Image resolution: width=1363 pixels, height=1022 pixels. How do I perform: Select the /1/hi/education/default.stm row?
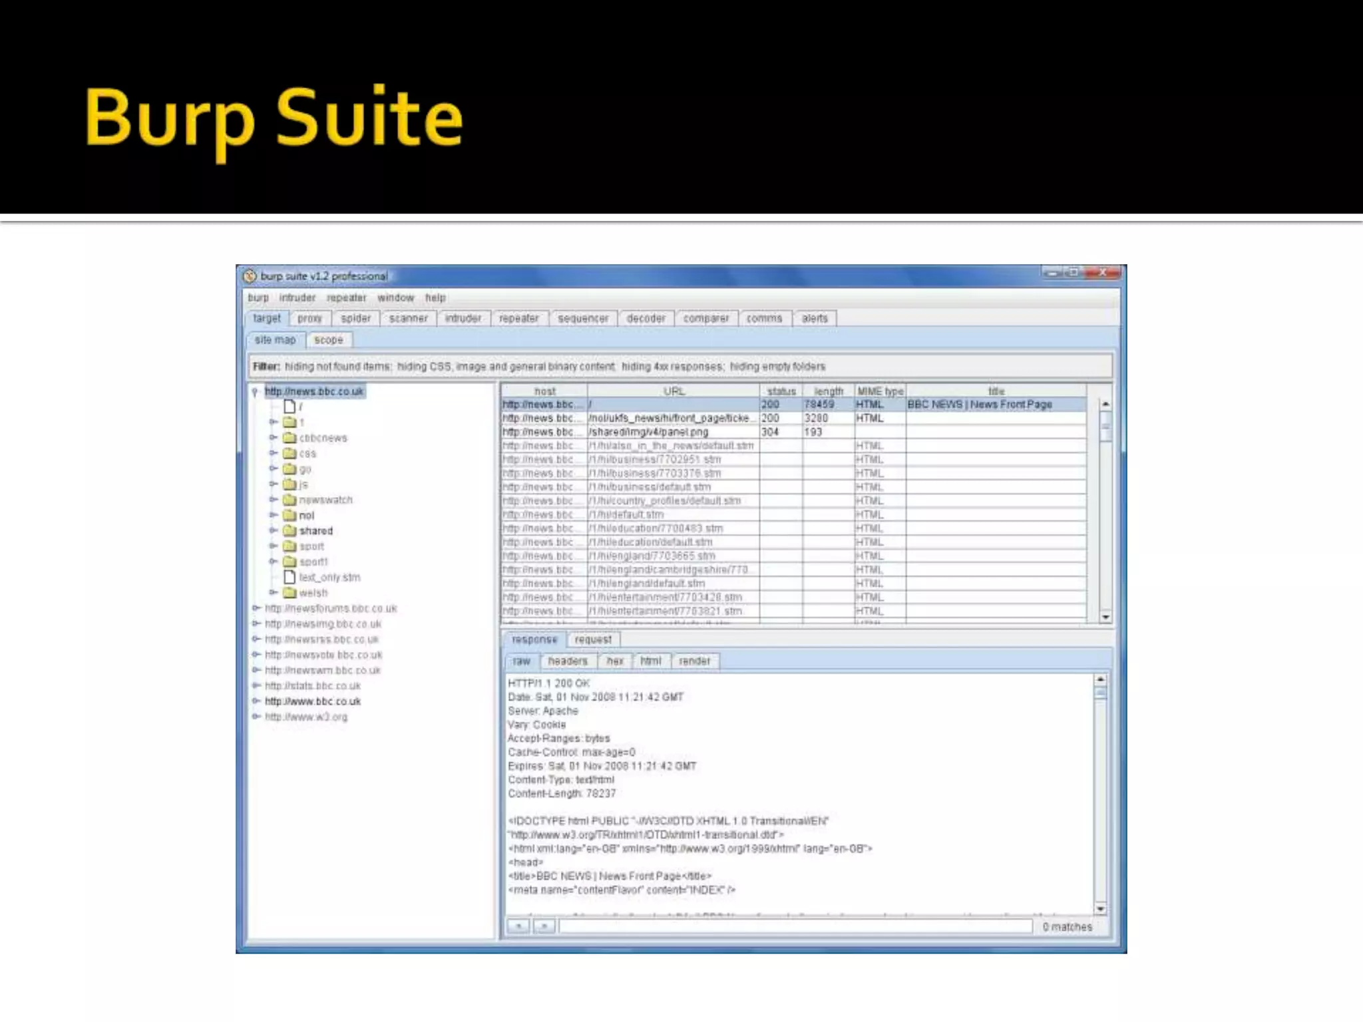[794, 542]
